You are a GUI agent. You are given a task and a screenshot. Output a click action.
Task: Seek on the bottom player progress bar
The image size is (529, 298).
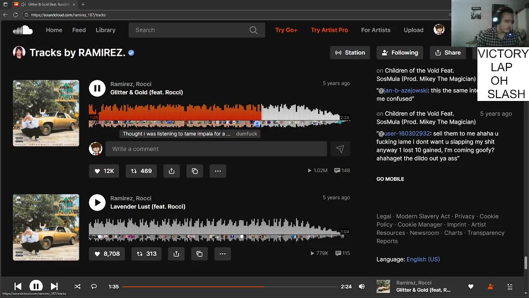230,286
